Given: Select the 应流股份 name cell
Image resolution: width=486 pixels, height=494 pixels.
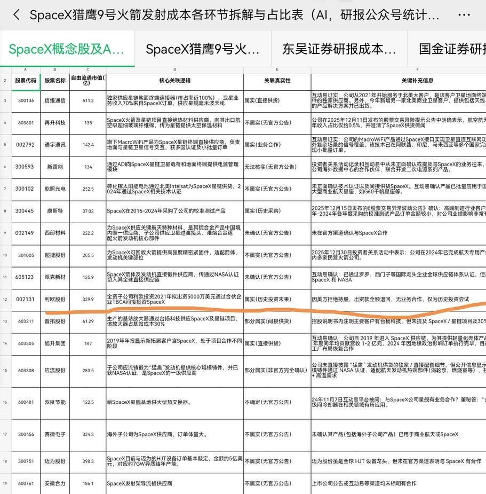Looking at the screenshot, I should pyautogui.click(x=55, y=371).
